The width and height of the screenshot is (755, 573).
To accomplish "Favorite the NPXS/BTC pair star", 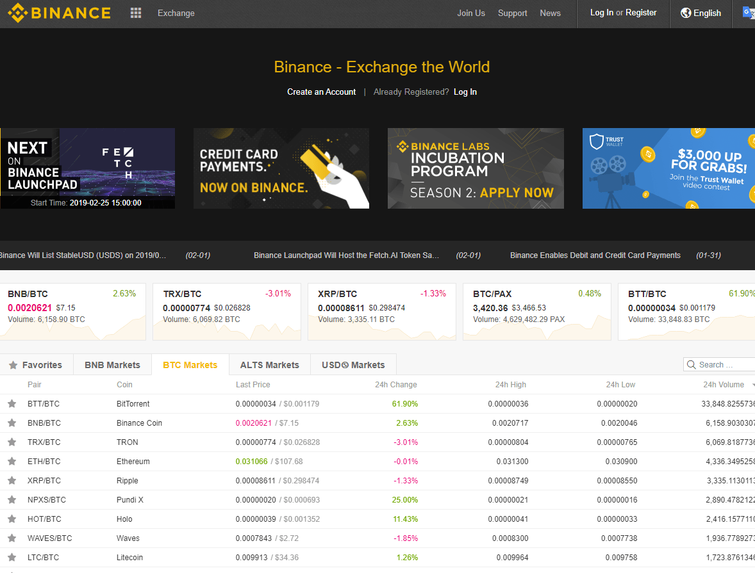I will tap(12, 500).
